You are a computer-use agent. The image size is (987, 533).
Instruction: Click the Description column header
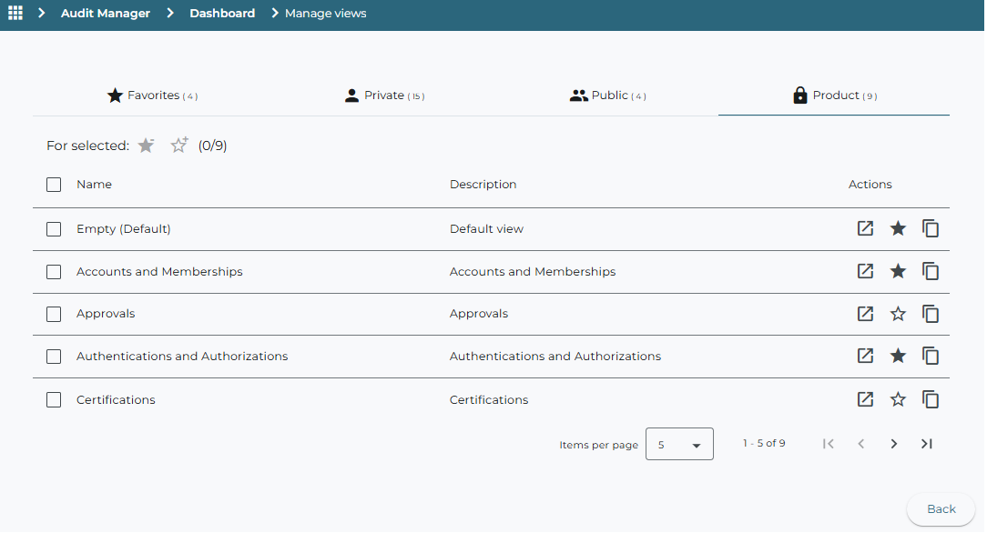483,184
